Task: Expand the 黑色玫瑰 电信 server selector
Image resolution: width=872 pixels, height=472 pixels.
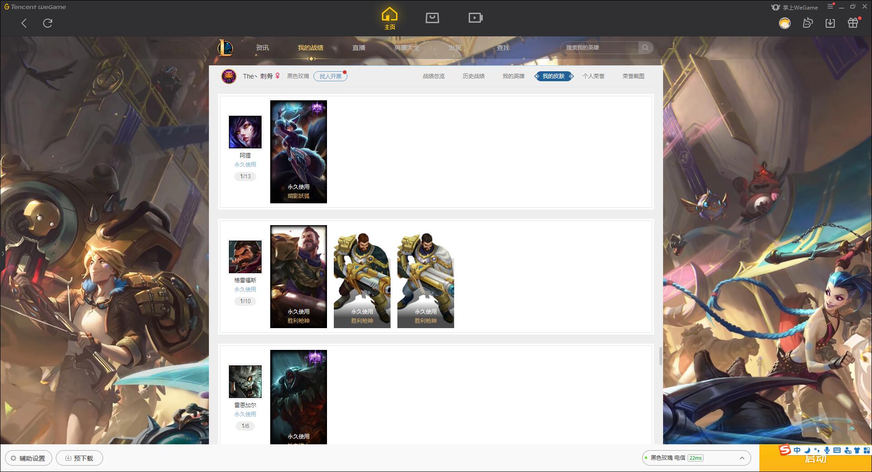Action: [696, 458]
